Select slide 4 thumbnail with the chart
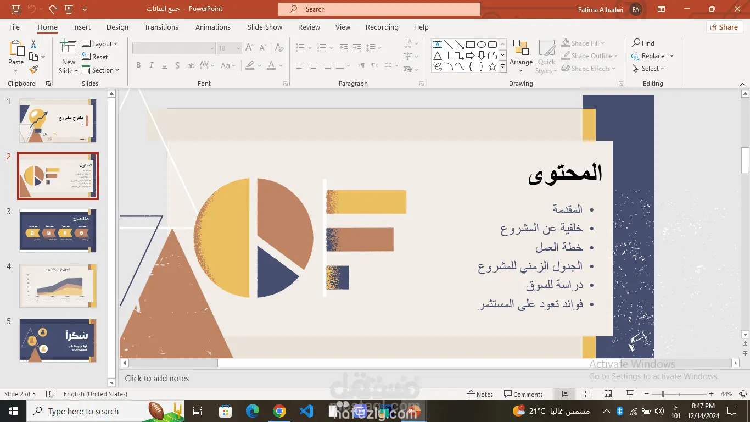This screenshot has width=750, height=422. click(x=58, y=286)
